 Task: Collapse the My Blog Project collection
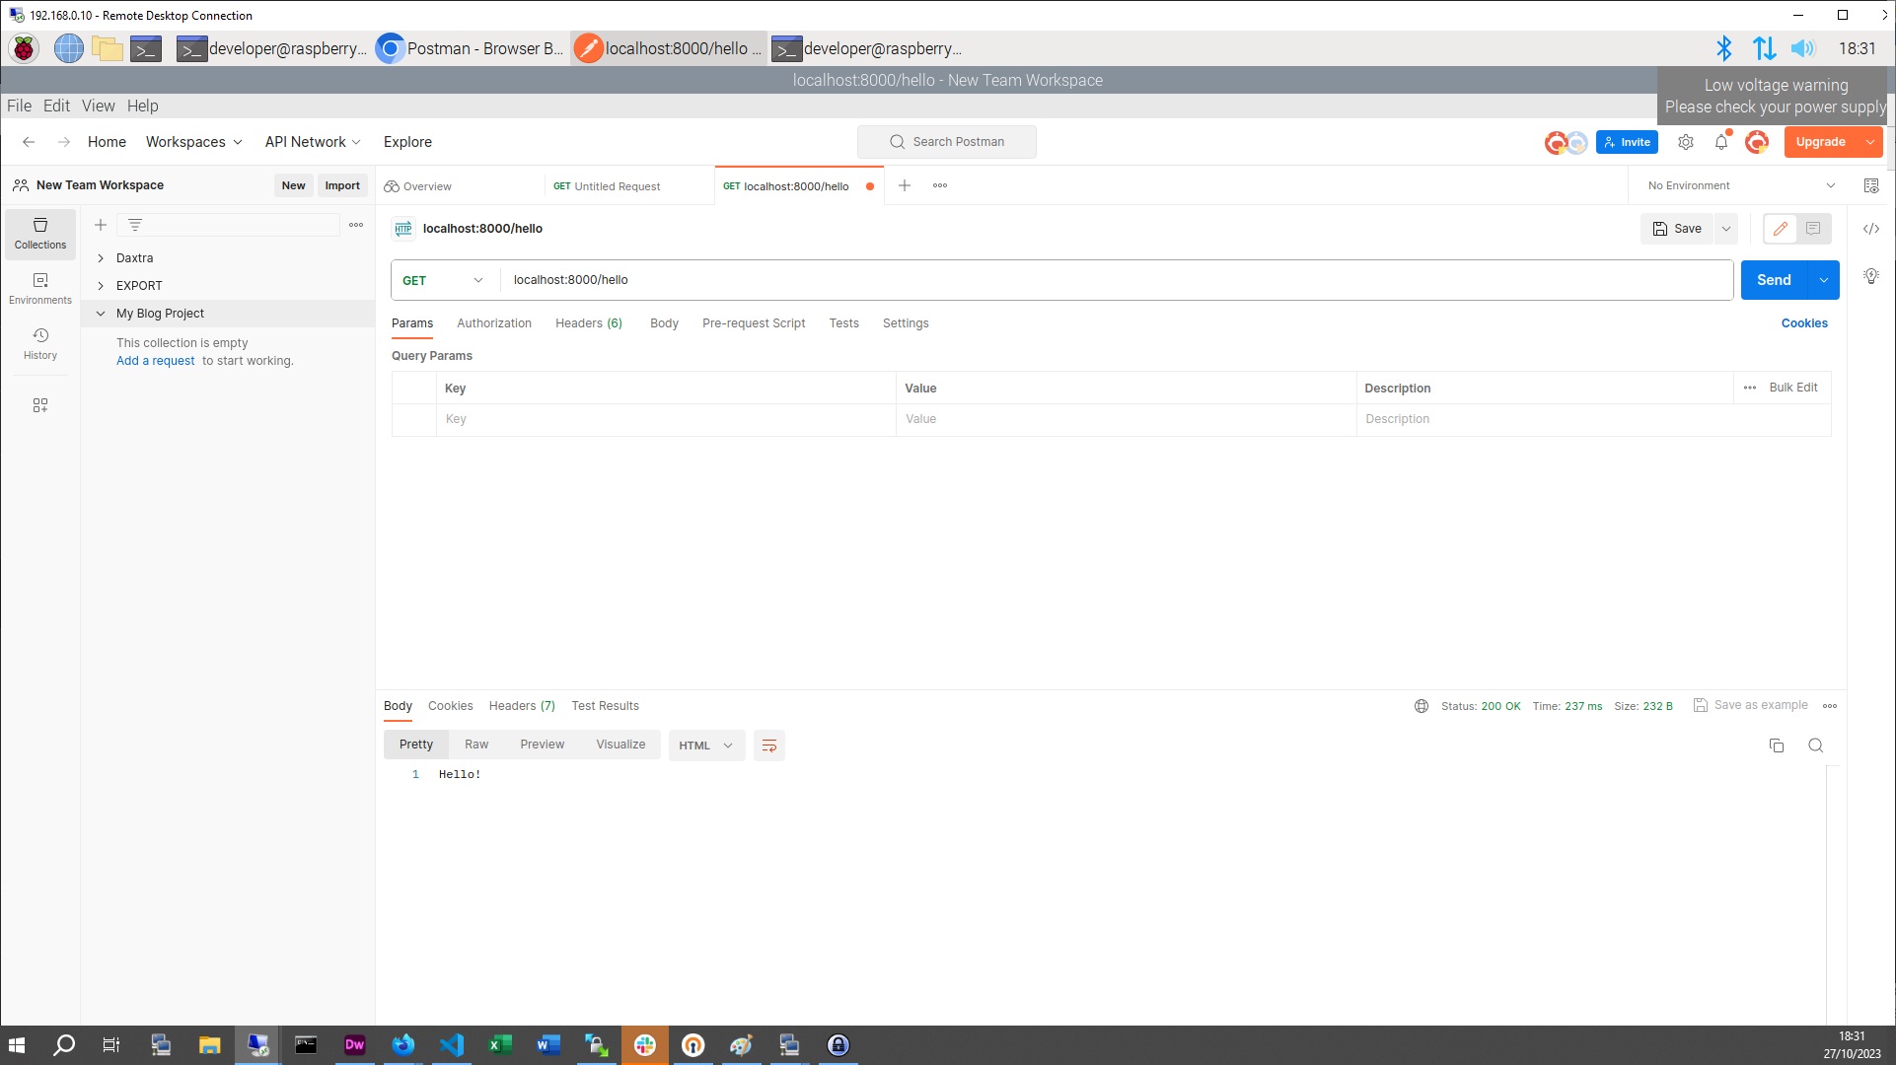coord(101,314)
